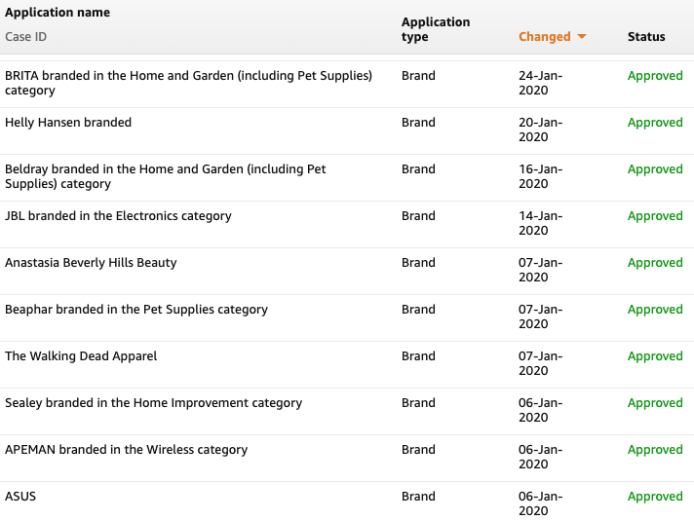Click the Approved status in the BRITA row

[655, 76]
